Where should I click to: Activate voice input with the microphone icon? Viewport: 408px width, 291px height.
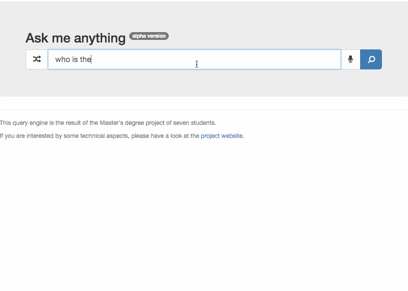click(x=351, y=59)
